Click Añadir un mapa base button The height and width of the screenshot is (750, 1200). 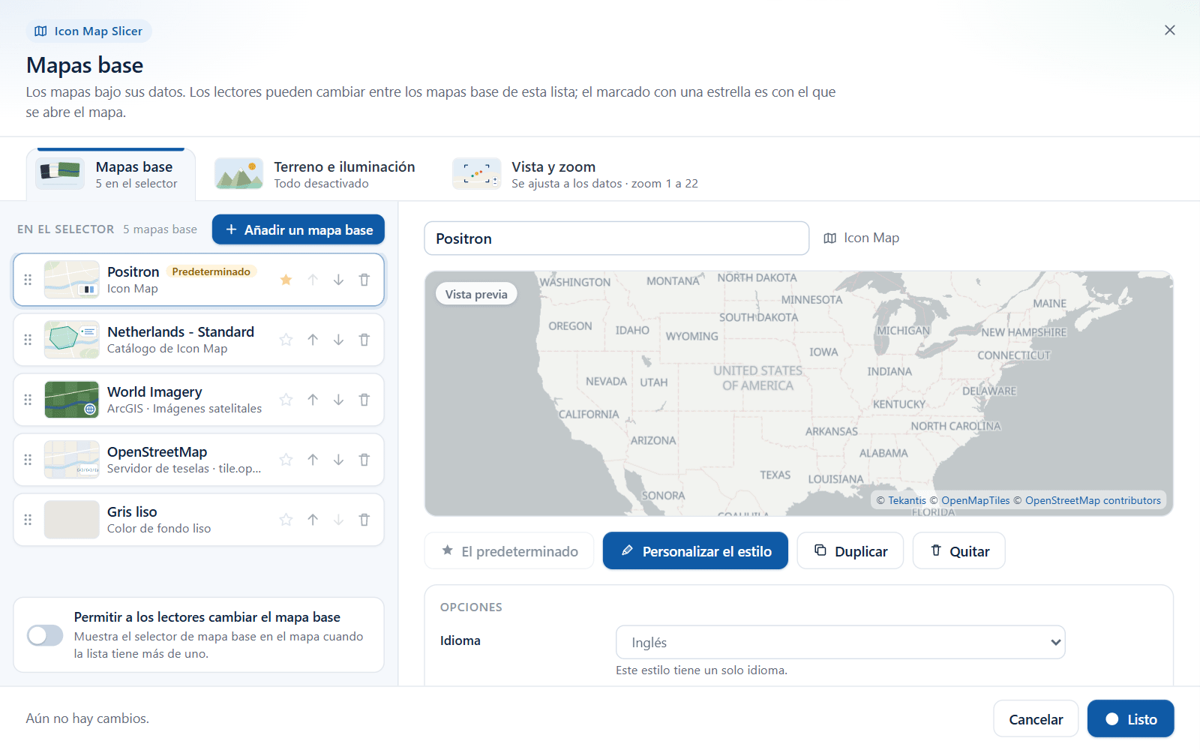(x=298, y=229)
